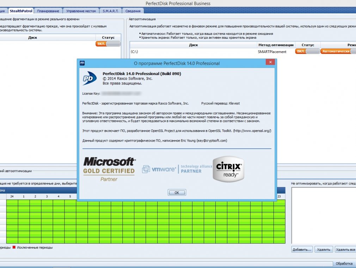Switch to the StealthPatrol tab
The width and height of the screenshot is (356, 268).
(21, 11)
